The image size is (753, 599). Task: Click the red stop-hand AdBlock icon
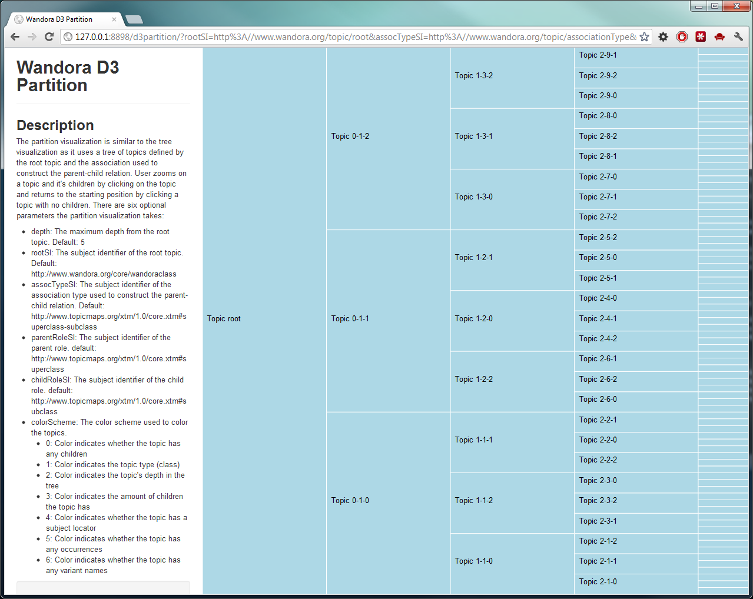click(x=682, y=36)
